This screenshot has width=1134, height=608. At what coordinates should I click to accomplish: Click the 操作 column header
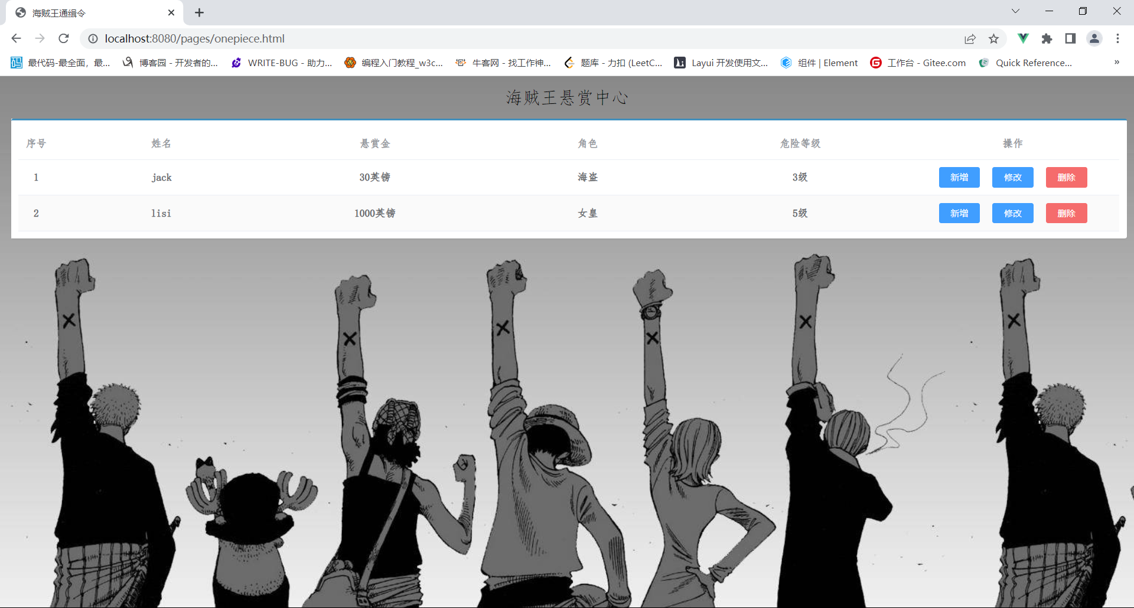point(1013,143)
